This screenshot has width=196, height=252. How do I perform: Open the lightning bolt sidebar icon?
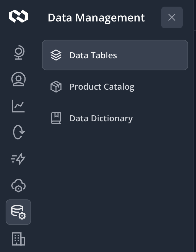click(18, 159)
